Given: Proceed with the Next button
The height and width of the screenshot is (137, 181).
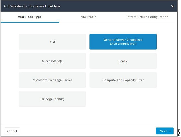Looking at the screenshot, I should pos(165,131).
